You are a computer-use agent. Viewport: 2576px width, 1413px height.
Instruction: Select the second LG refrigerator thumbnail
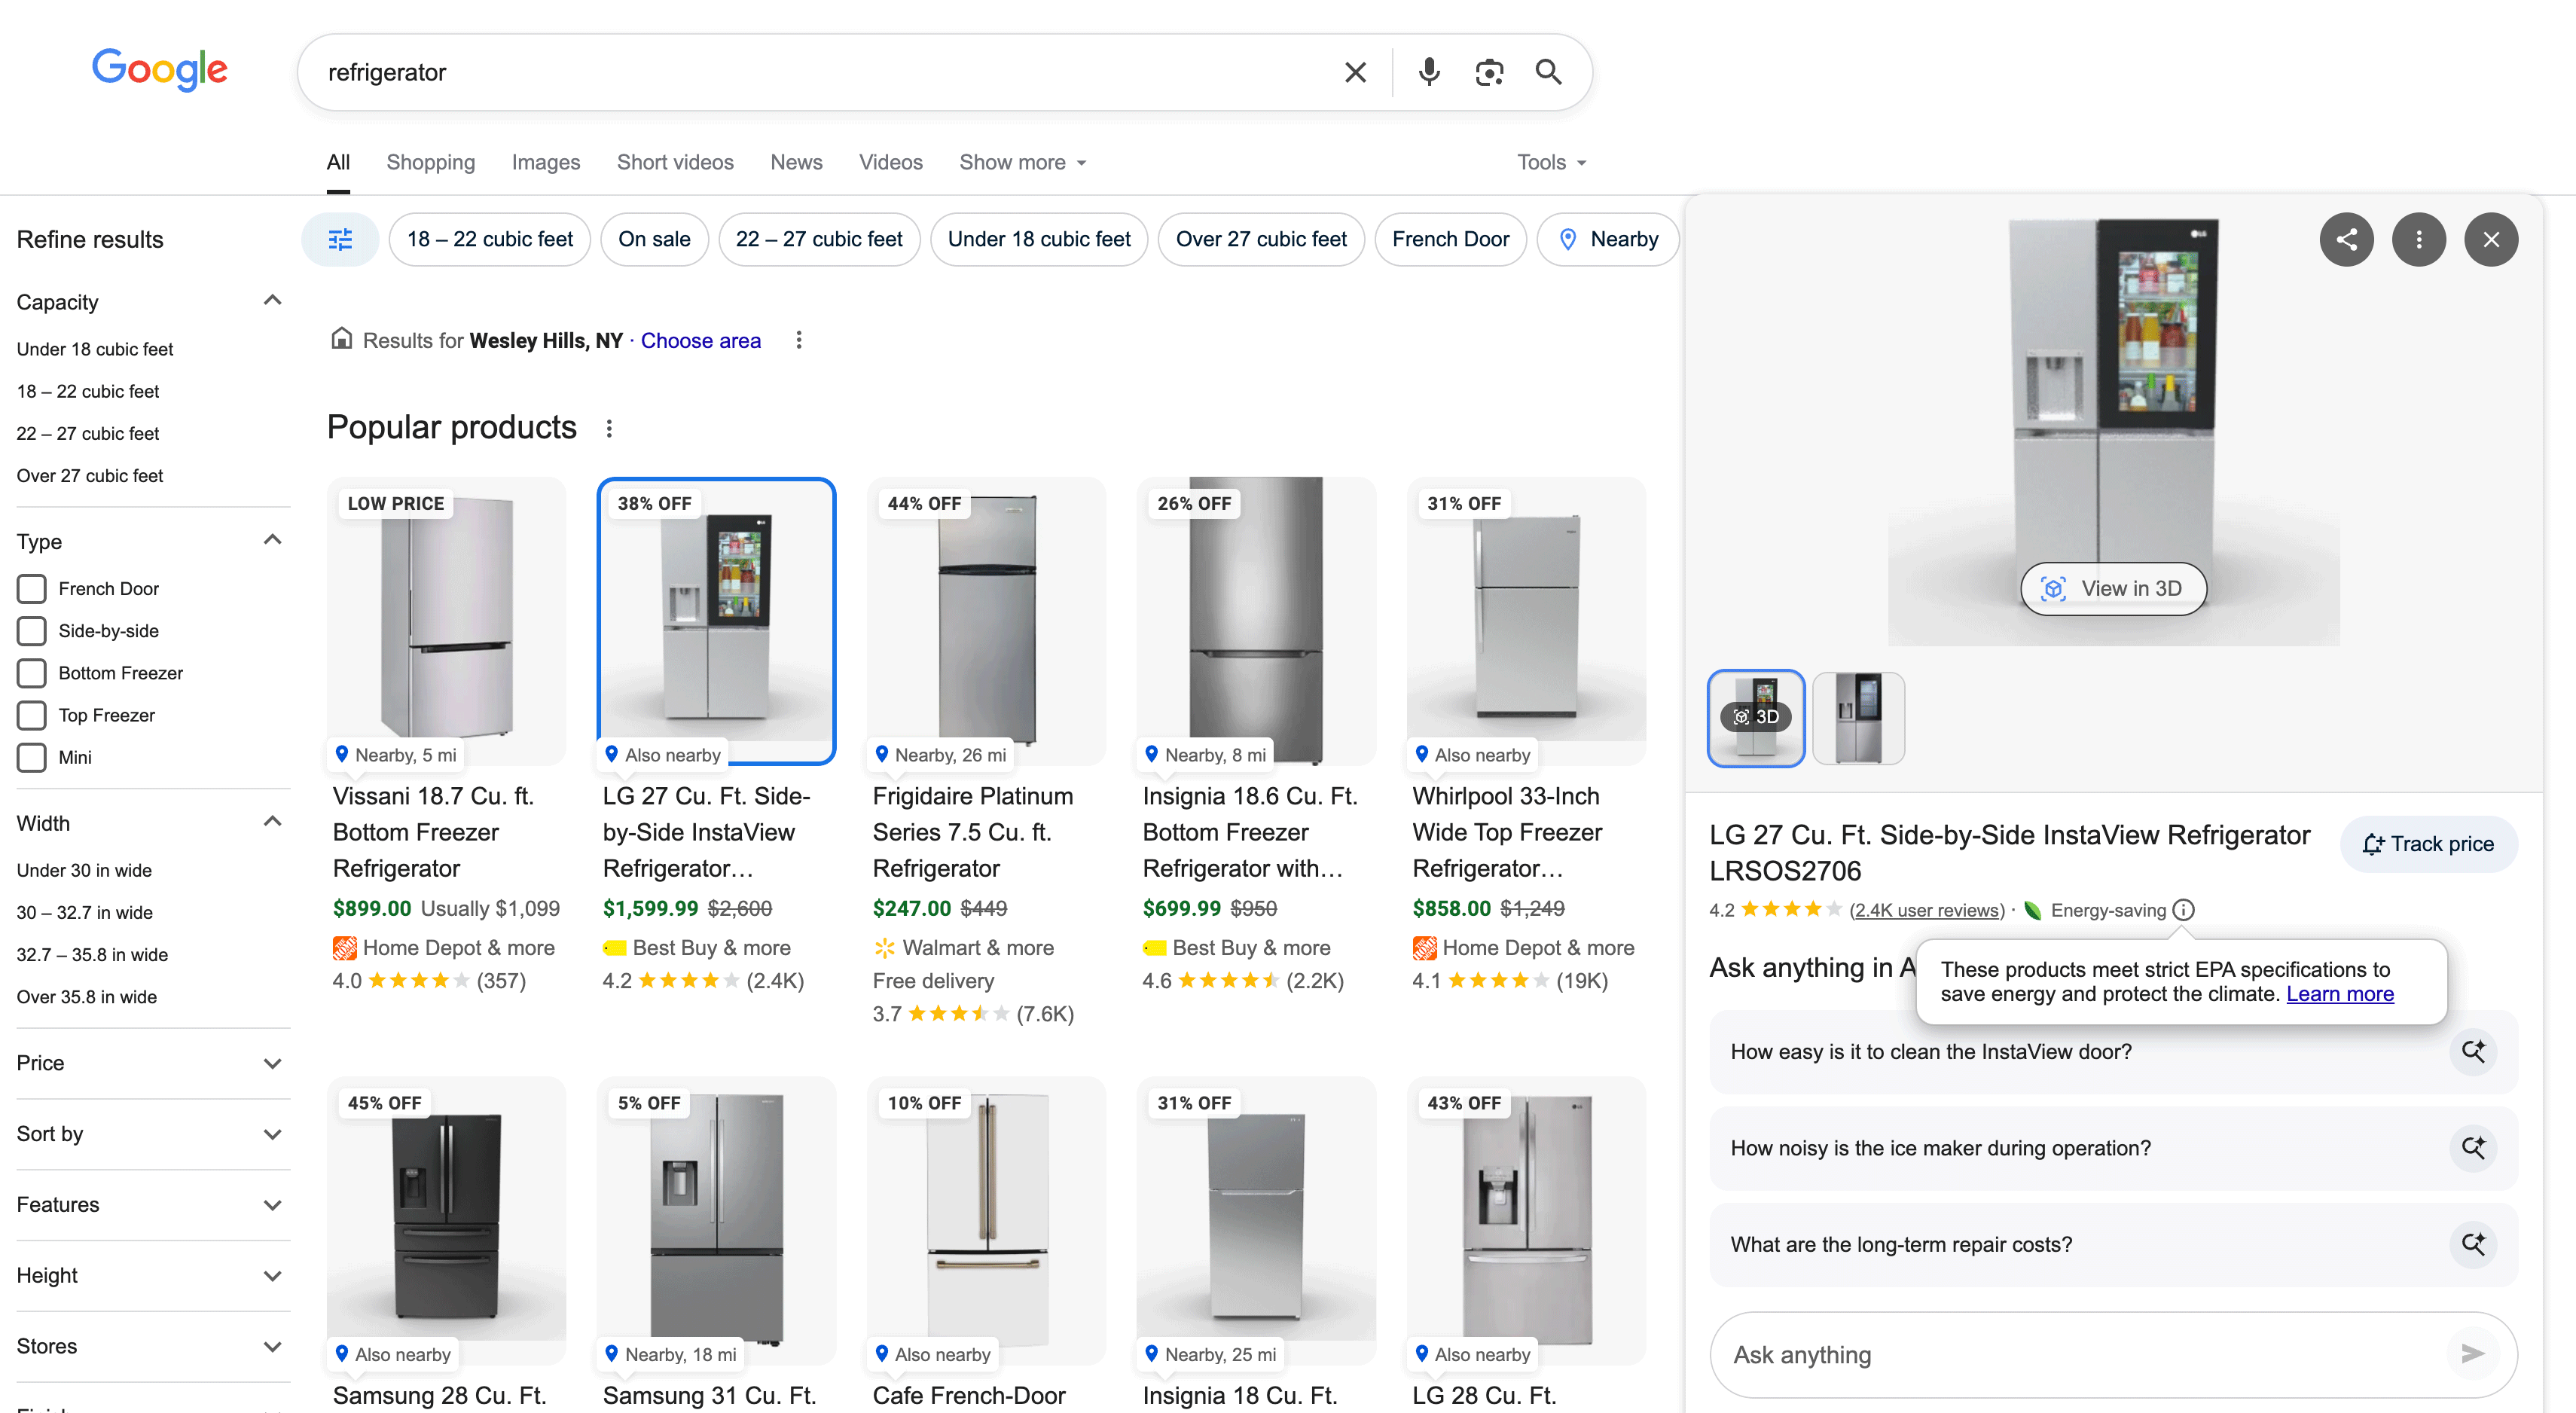coord(1858,718)
